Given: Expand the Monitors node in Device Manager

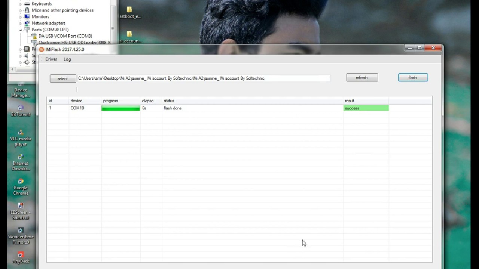Looking at the screenshot, I should tap(21, 17).
